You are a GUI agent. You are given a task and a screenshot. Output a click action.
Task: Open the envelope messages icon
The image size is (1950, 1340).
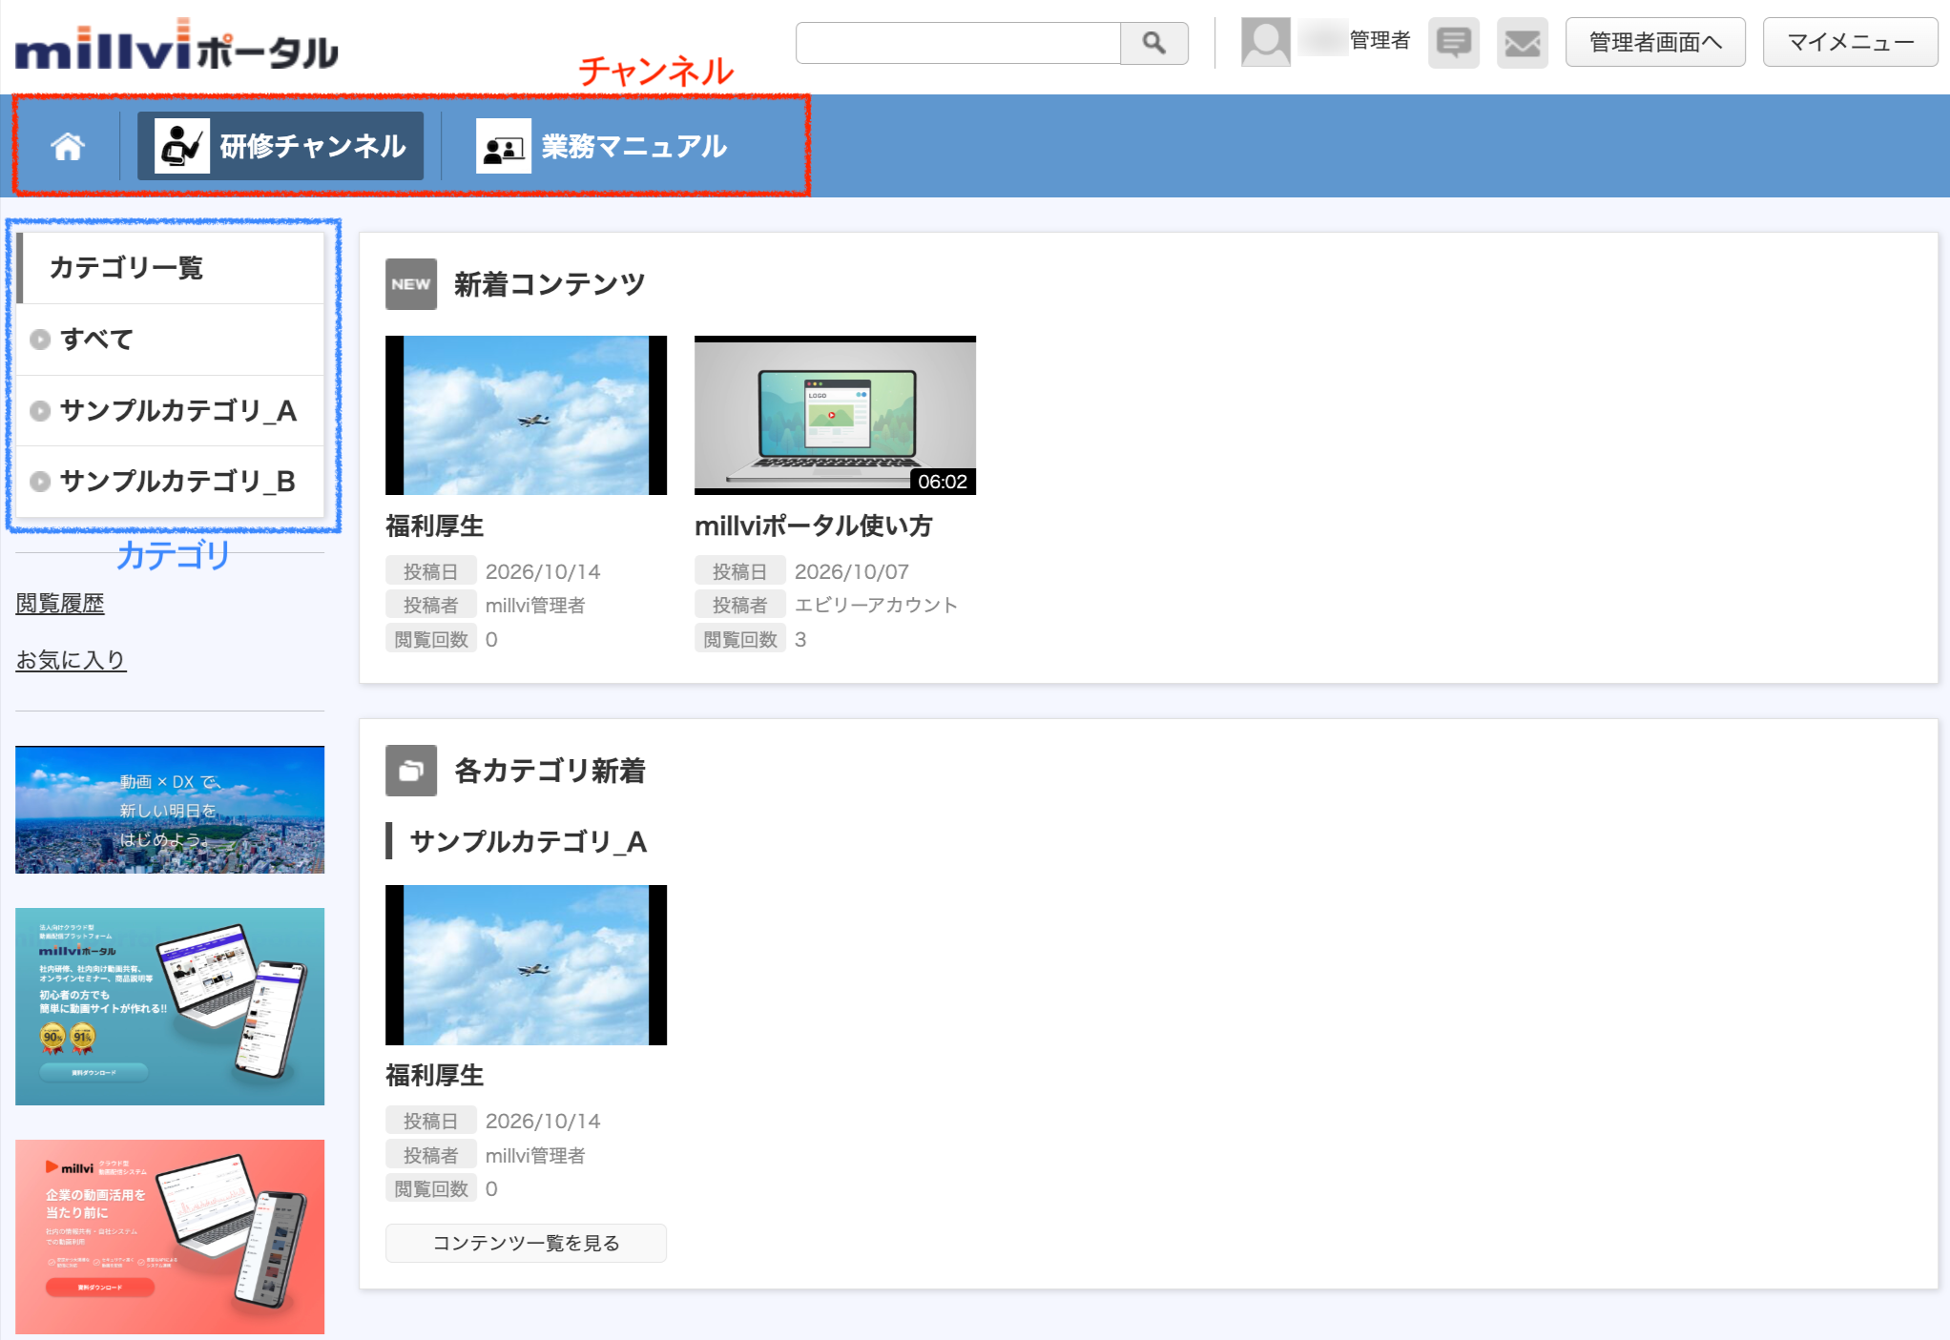(x=1523, y=43)
